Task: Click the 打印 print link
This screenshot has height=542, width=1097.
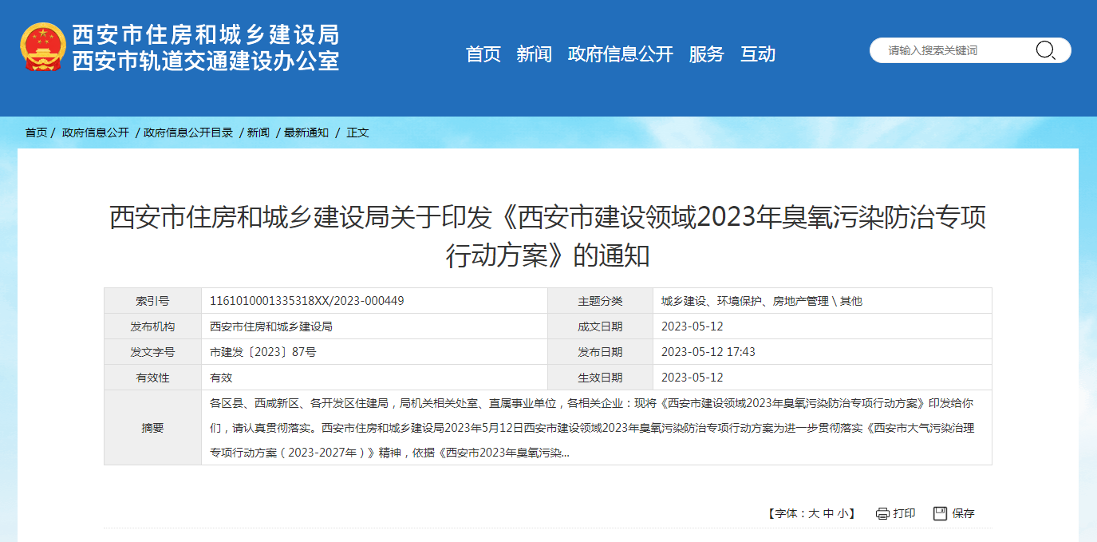Action: [904, 513]
